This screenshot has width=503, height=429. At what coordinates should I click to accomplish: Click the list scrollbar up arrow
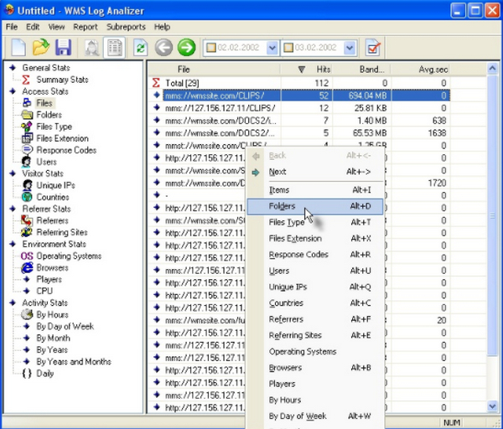coord(492,68)
